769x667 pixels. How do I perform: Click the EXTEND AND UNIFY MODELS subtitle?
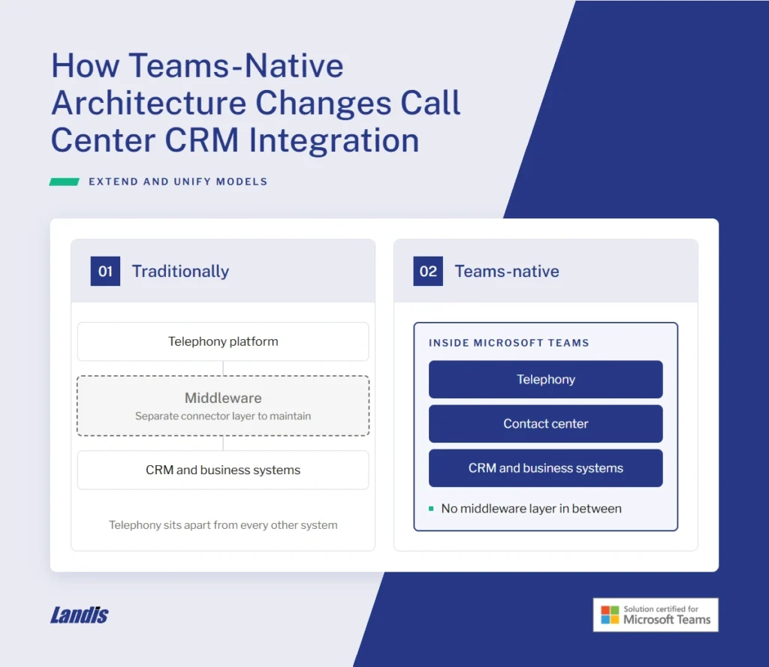(x=178, y=182)
